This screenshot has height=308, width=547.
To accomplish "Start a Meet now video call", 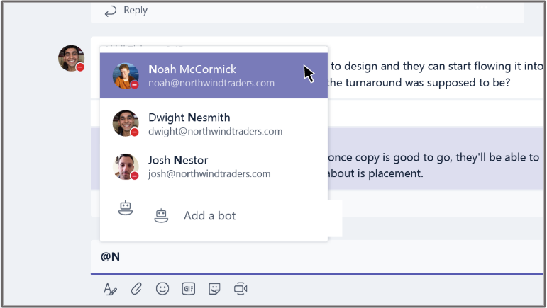I will 241,288.
